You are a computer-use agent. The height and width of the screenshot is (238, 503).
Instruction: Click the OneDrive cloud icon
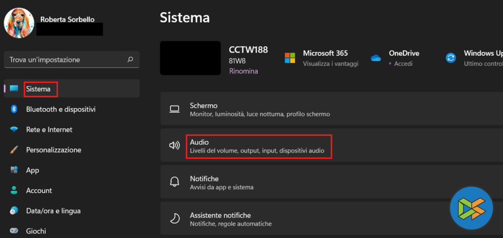click(x=376, y=58)
